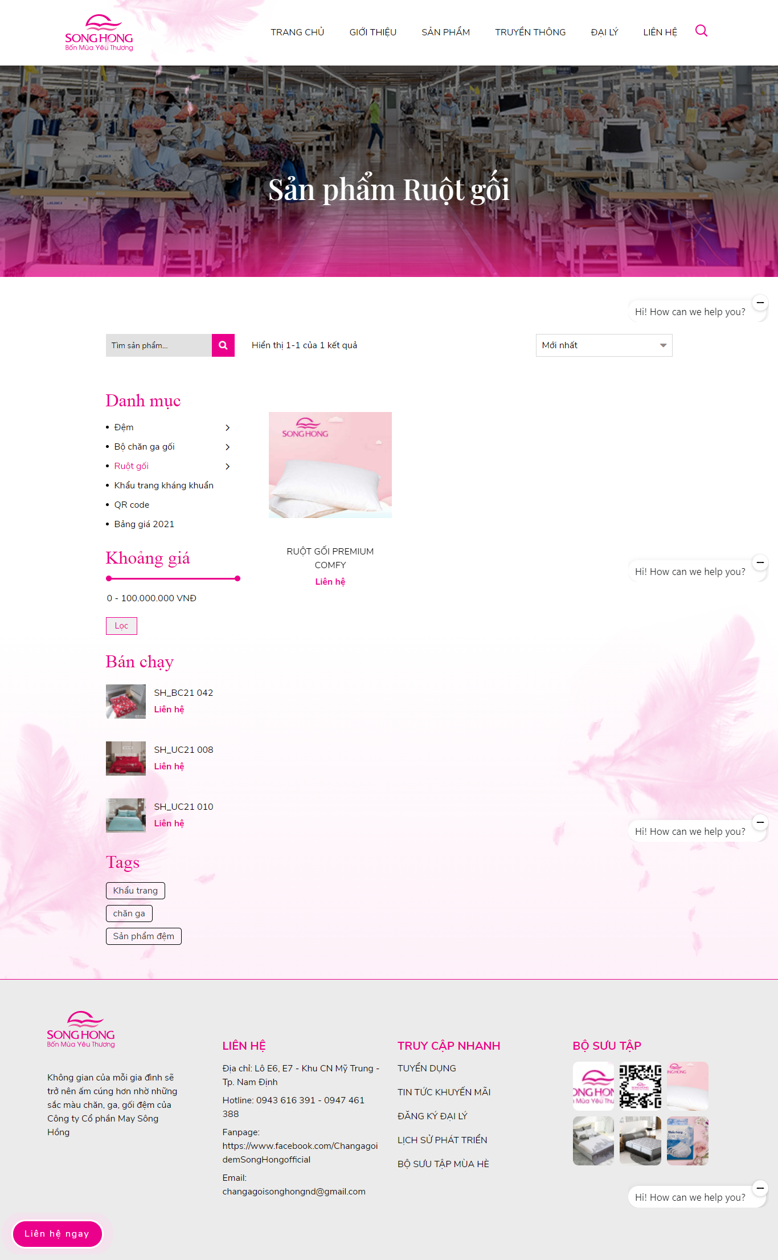Open the Song Hong logo in header
The height and width of the screenshot is (1260, 778).
tap(99, 33)
